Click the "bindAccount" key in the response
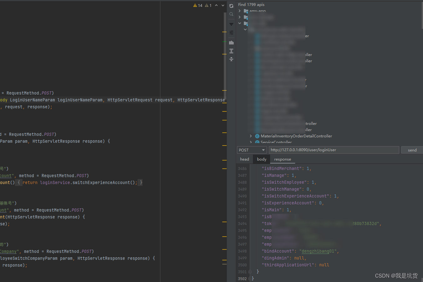The image size is (423, 282). 278,251
